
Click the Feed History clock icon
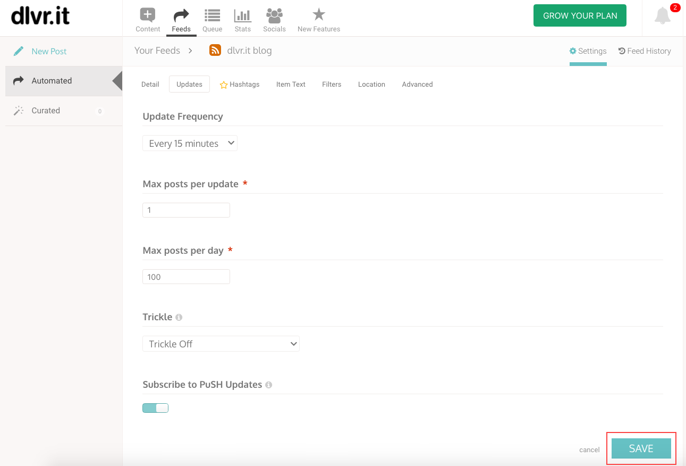622,51
